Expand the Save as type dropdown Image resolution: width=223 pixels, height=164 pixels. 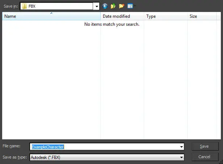pyautogui.click(x=181, y=157)
